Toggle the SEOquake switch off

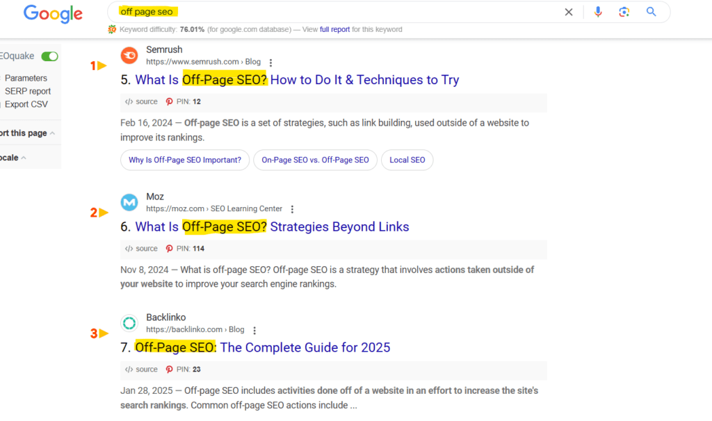(x=49, y=56)
